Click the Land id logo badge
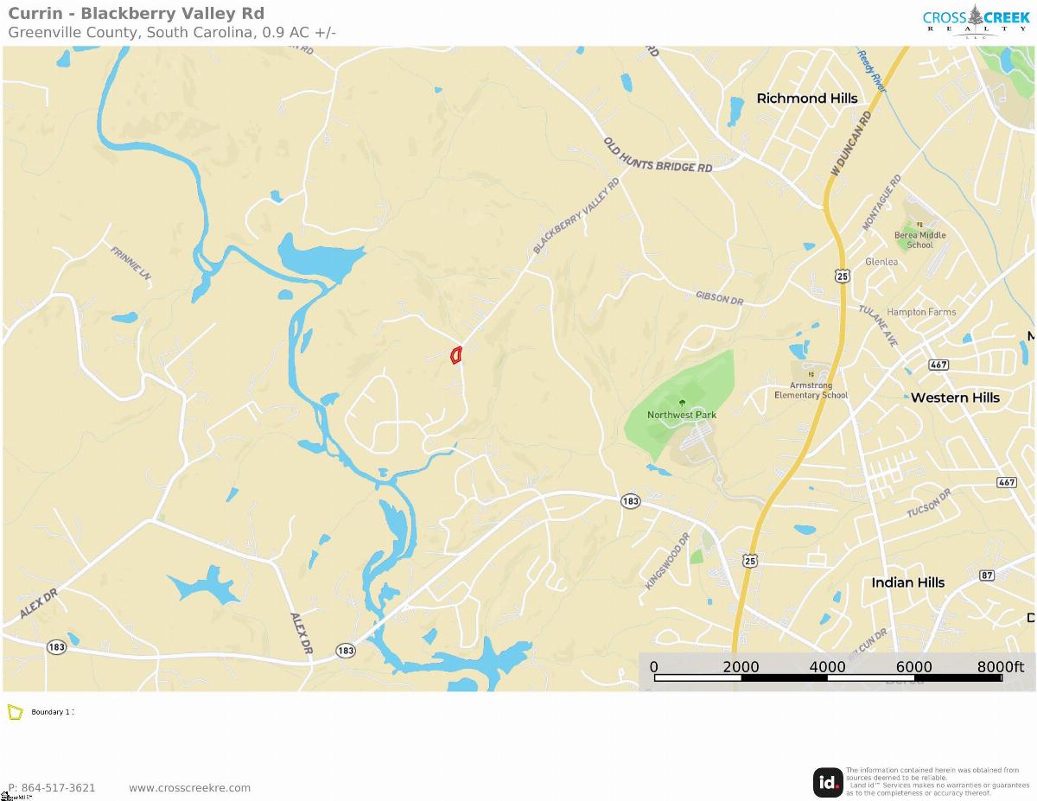Image resolution: width=1037 pixels, height=801 pixels. coord(828,782)
